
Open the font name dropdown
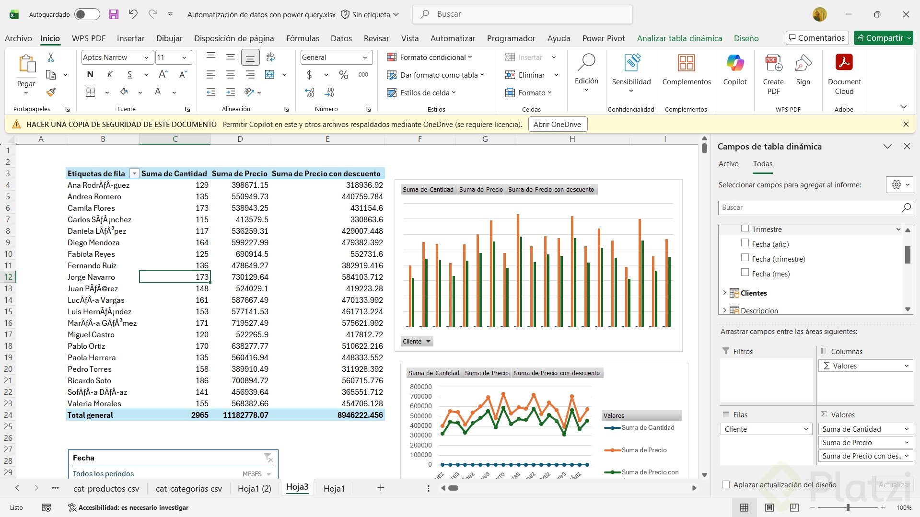click(x=146, y=57)
